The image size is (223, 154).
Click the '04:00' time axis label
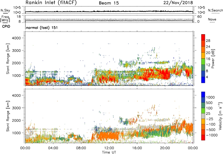[53, 148]
